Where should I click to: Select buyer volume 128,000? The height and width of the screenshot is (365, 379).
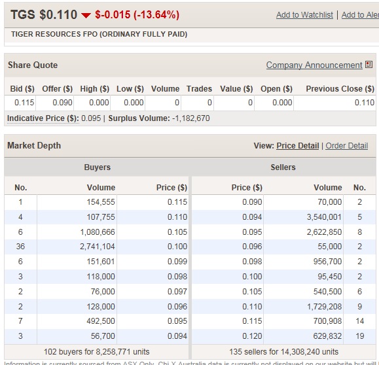[101, 306]
